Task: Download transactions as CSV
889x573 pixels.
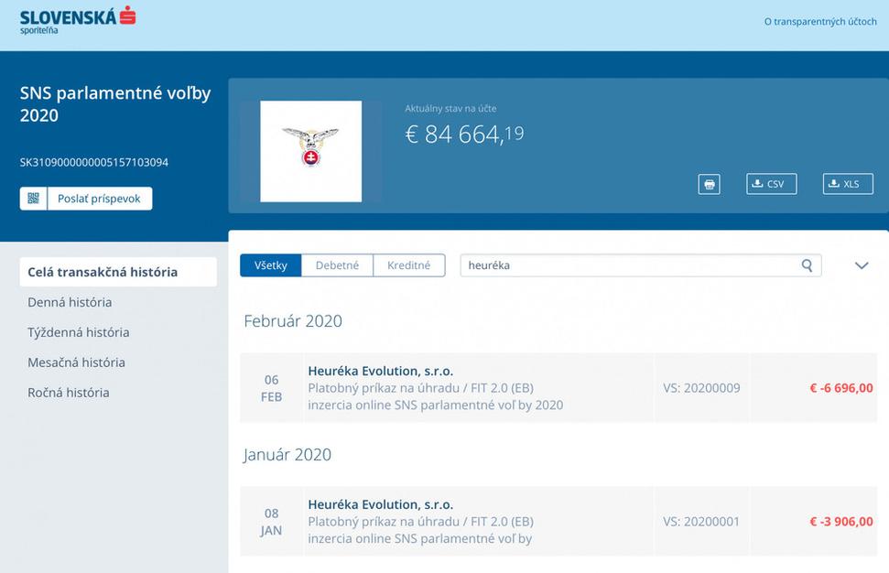Action: coord(771,184)
